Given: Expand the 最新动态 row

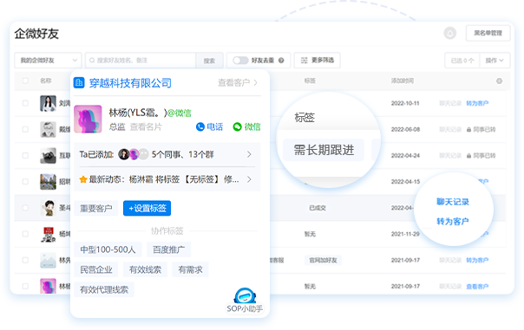Looking at the screenshot, I should tap(167, 179).
